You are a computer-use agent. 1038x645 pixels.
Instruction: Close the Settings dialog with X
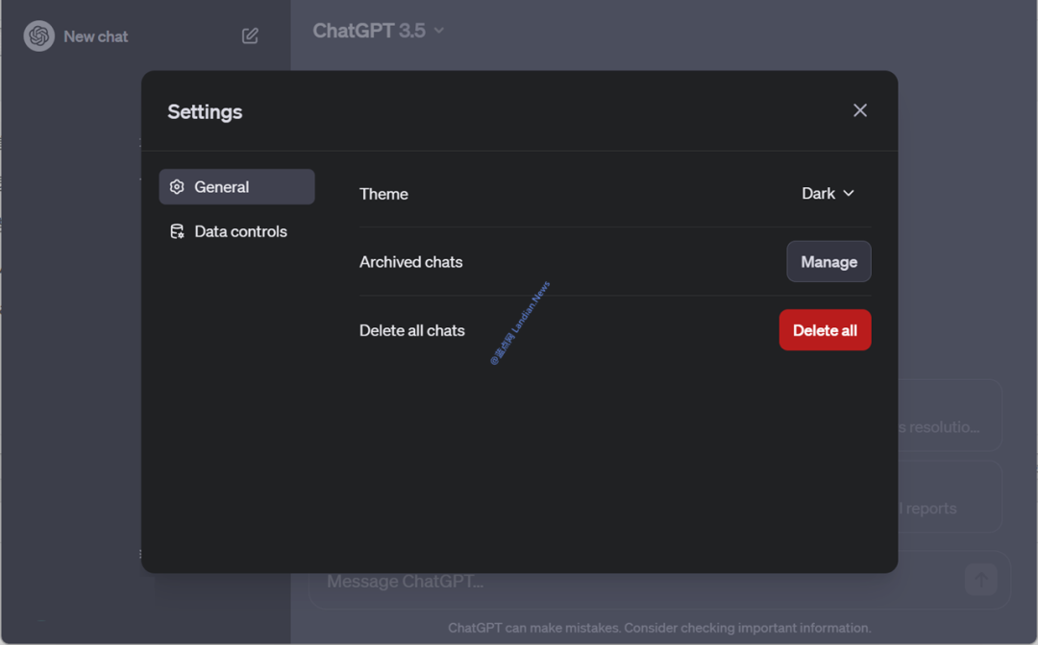click(859, 110)
